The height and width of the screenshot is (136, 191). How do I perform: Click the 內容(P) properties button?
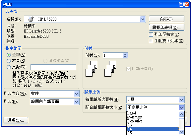[x=166, y=19]
